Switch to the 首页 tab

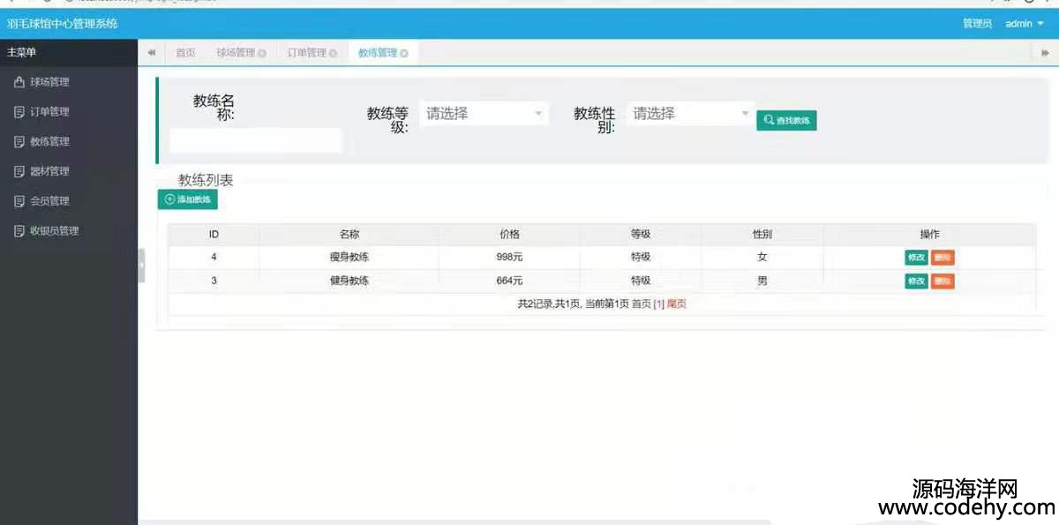[x=185, y=53]
